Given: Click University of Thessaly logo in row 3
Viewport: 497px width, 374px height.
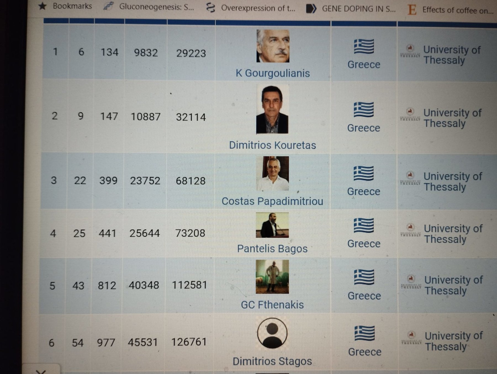Looking at the screenshot, I should 410,178.
